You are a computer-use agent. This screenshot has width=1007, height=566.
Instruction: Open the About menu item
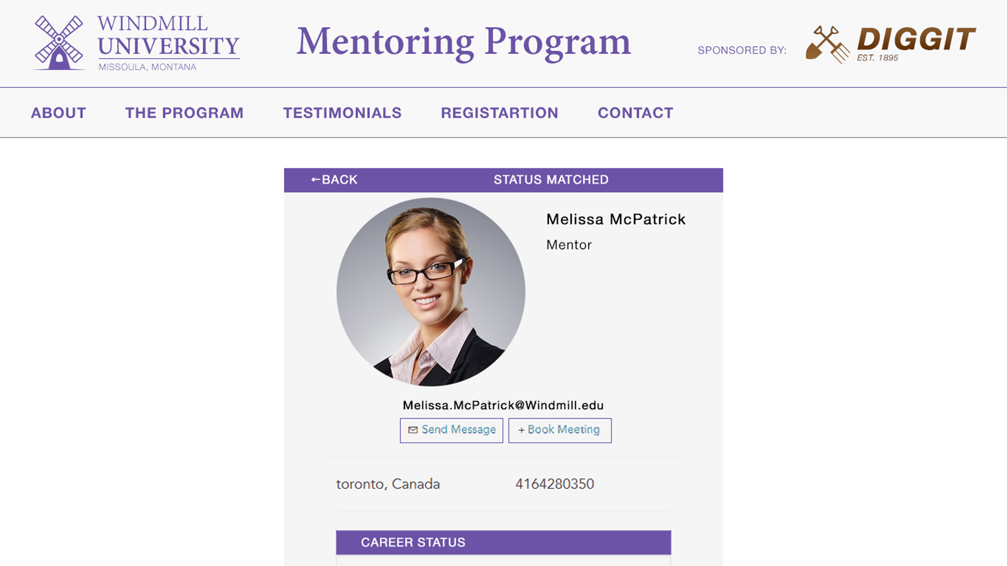click(58, 113)
